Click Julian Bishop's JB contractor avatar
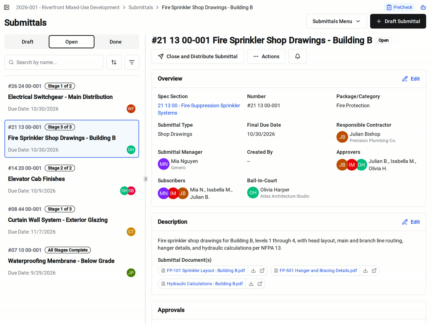 (x=342, y=137)
